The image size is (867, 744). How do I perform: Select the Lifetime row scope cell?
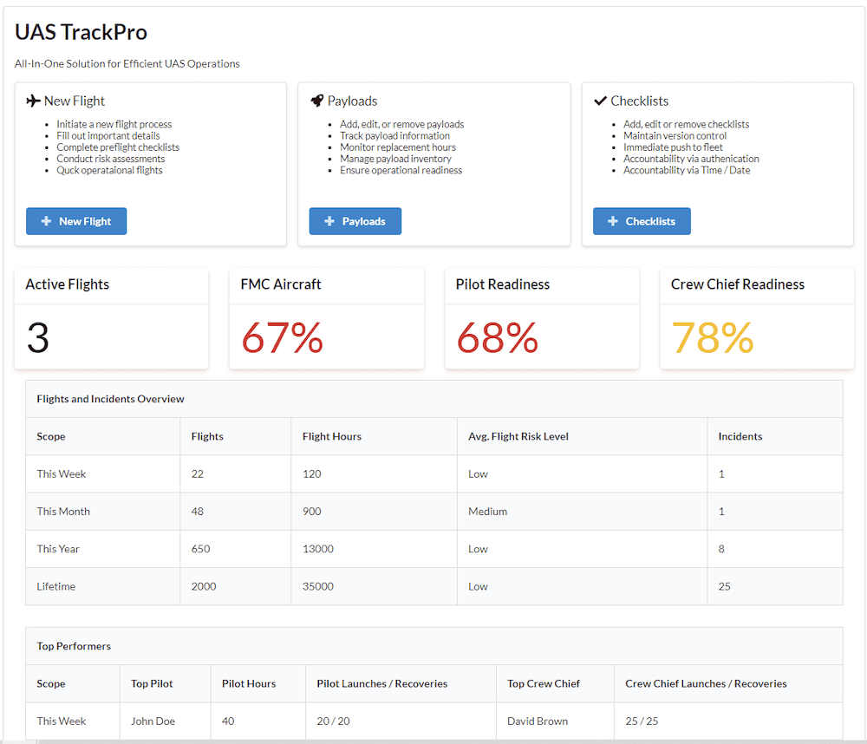[56, 586]
